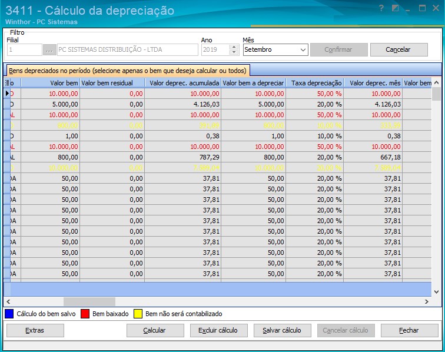Click Taxa depreciação column header
Image resolution: width=445 pixels, height=352 pixels.
(x=315, y=83)
